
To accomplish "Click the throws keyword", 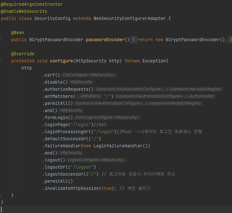I will tap(132, 61).
